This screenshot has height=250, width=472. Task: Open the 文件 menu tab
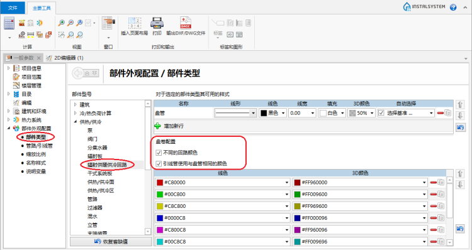pyautogui.click(x=13, y=8)
